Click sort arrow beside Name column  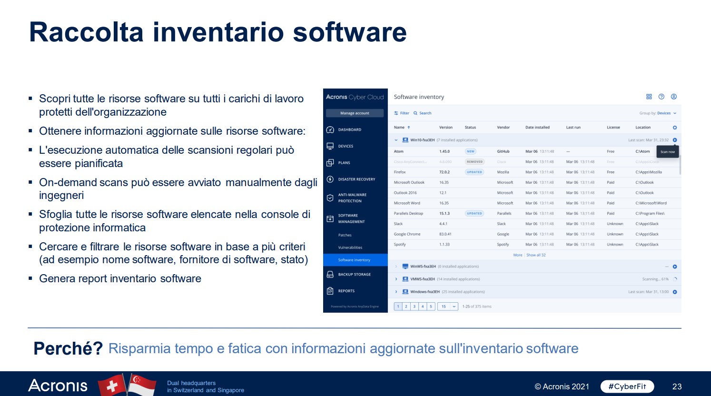(409, 128)
